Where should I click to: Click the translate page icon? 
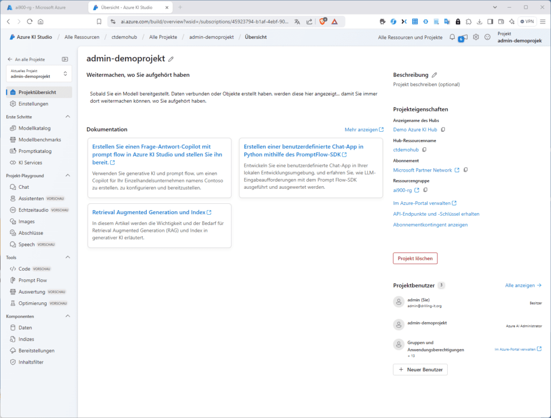(x=297, y=22)
